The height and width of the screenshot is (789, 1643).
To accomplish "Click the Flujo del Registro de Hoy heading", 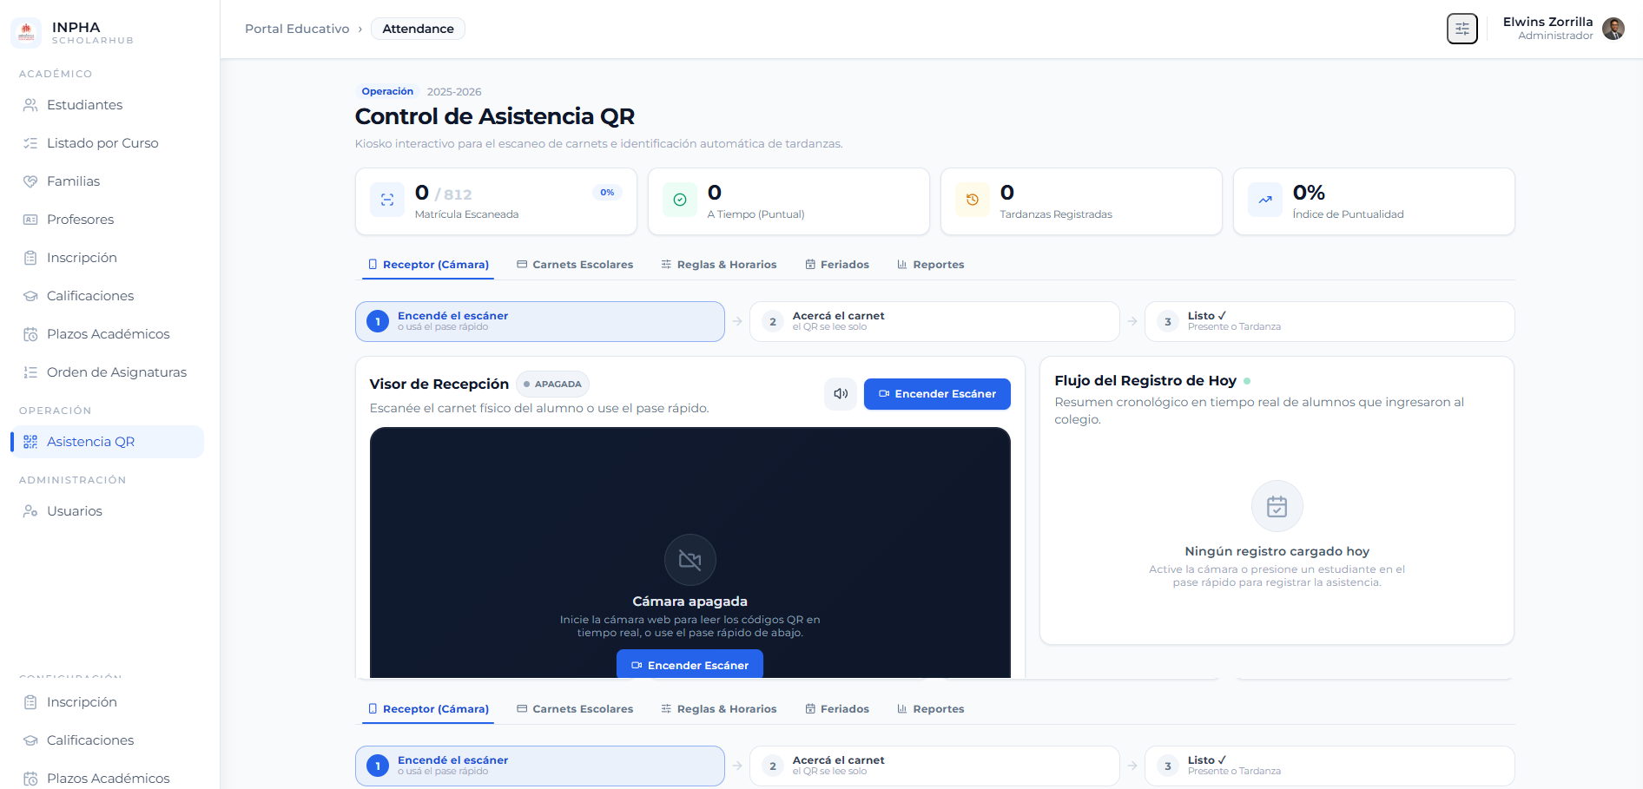I will tap(1145, 380).
